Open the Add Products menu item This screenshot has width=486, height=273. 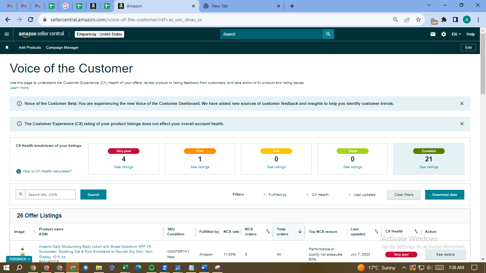point(30,48)
